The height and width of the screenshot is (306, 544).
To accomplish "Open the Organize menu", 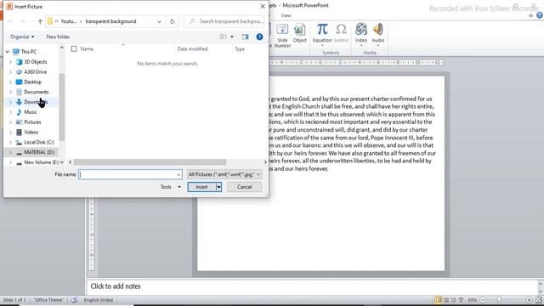I will tap(22, 37).
